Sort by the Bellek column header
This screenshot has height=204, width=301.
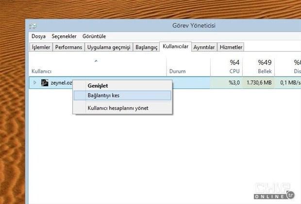coord(264,67)
